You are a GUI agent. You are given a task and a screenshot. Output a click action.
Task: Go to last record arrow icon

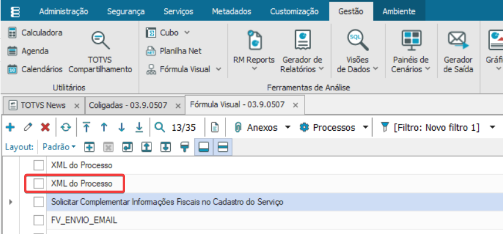139,128
